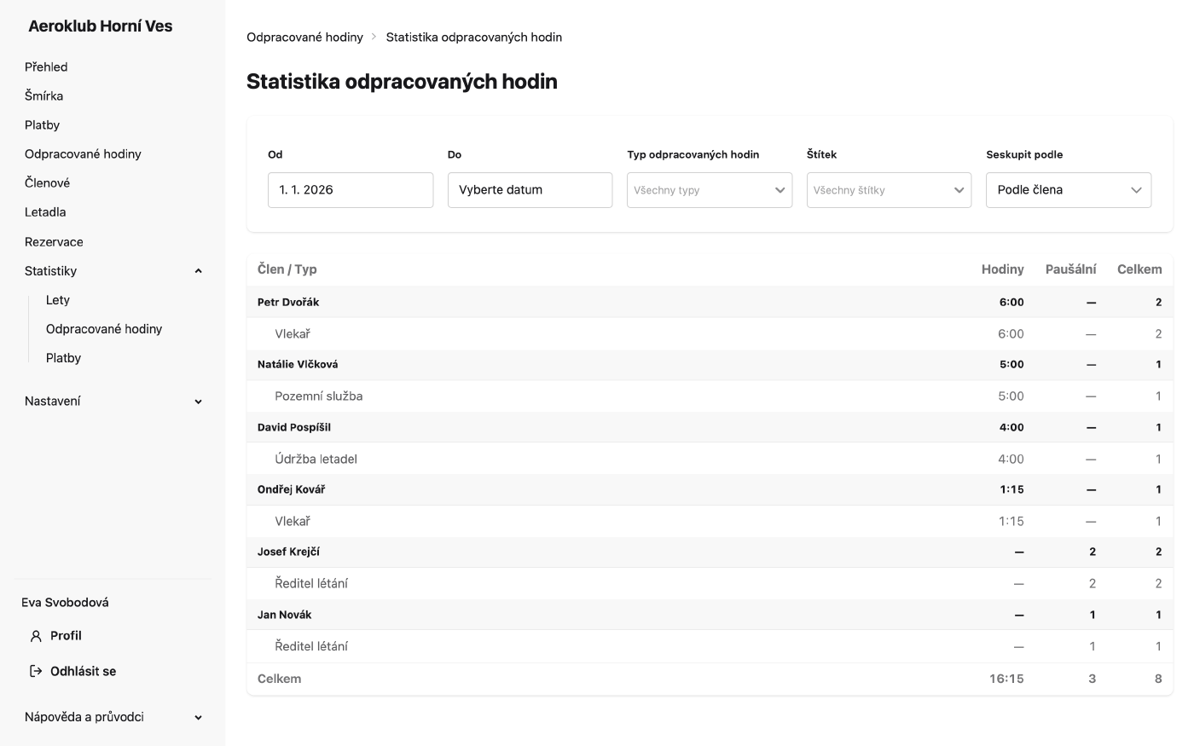This screenshot has height=746, width=1194.
Task: Expand Nápověda a průvodci chevron
Action: click(198, 718)
